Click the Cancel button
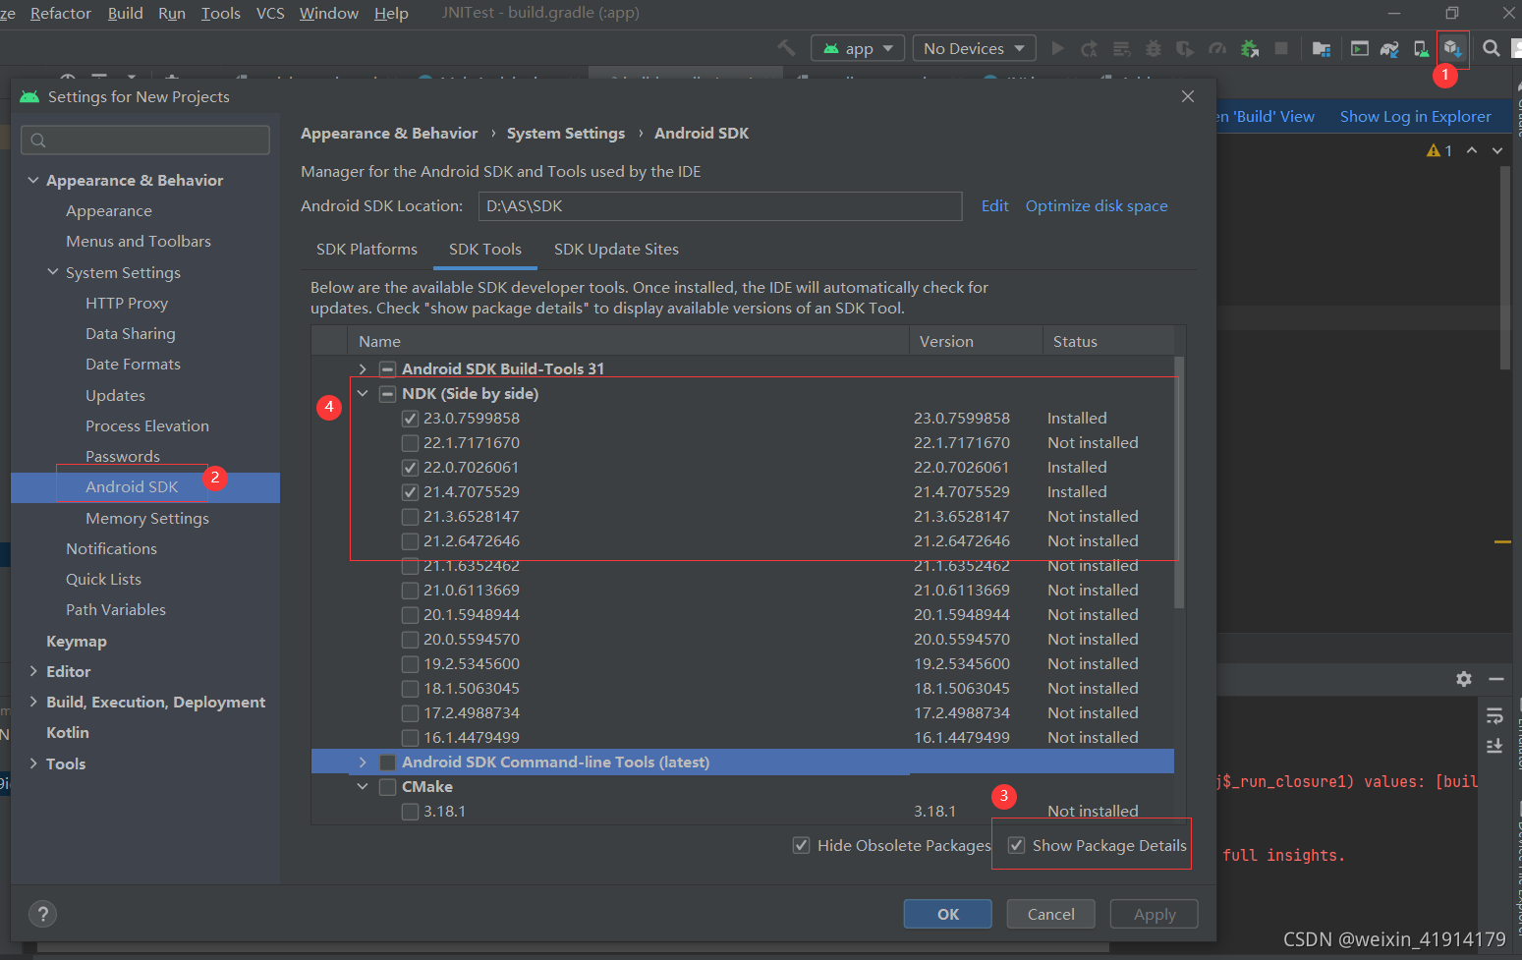1522x960 pixels. [x=1051, y=914]
